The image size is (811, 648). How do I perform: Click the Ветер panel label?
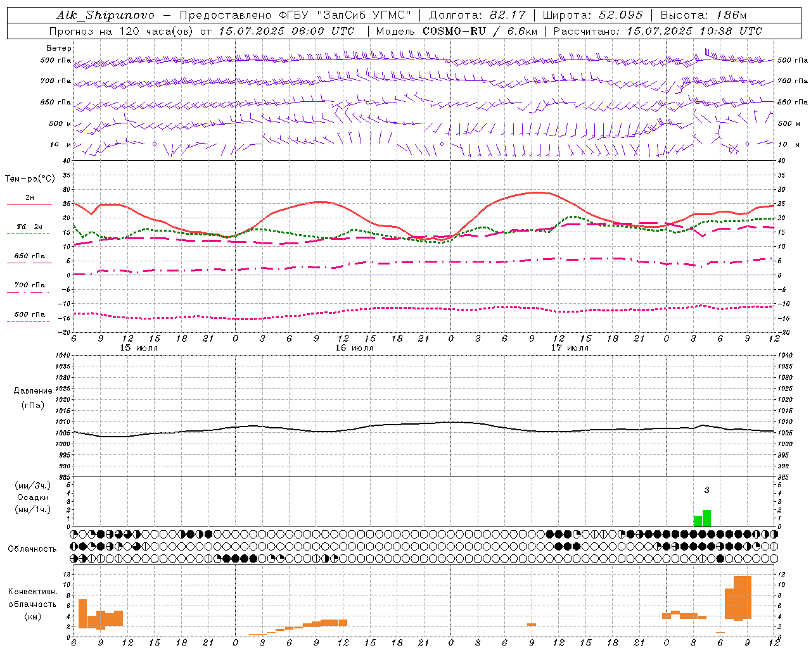tap(59, 48)
